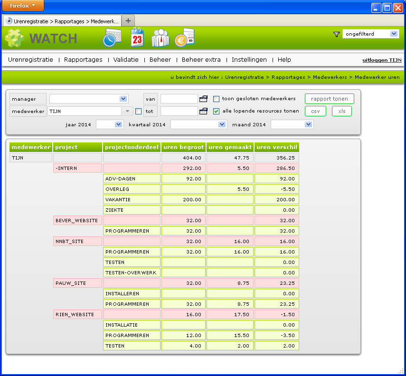Click the 356.25 uren verschil cell

277,158
